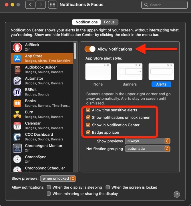This screenshot has height=206, width=191.
Task: Choose the Banners alert style thumbnail
Action: [130, 72]
